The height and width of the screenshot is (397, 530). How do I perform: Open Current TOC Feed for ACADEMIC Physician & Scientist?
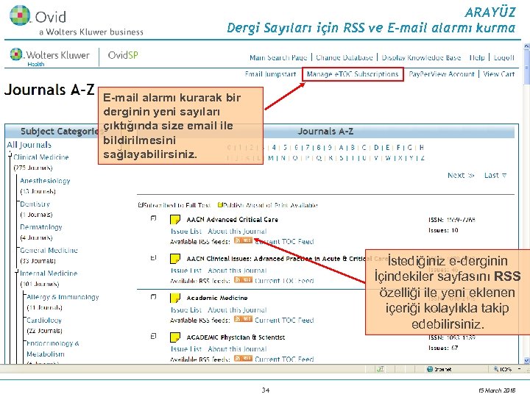(284, 359)
